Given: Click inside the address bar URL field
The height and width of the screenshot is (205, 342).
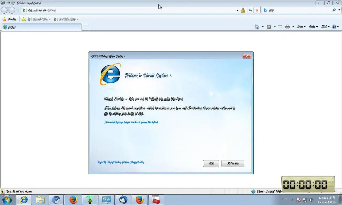Looking at the screenshot, I should click(x=128, y=10).
